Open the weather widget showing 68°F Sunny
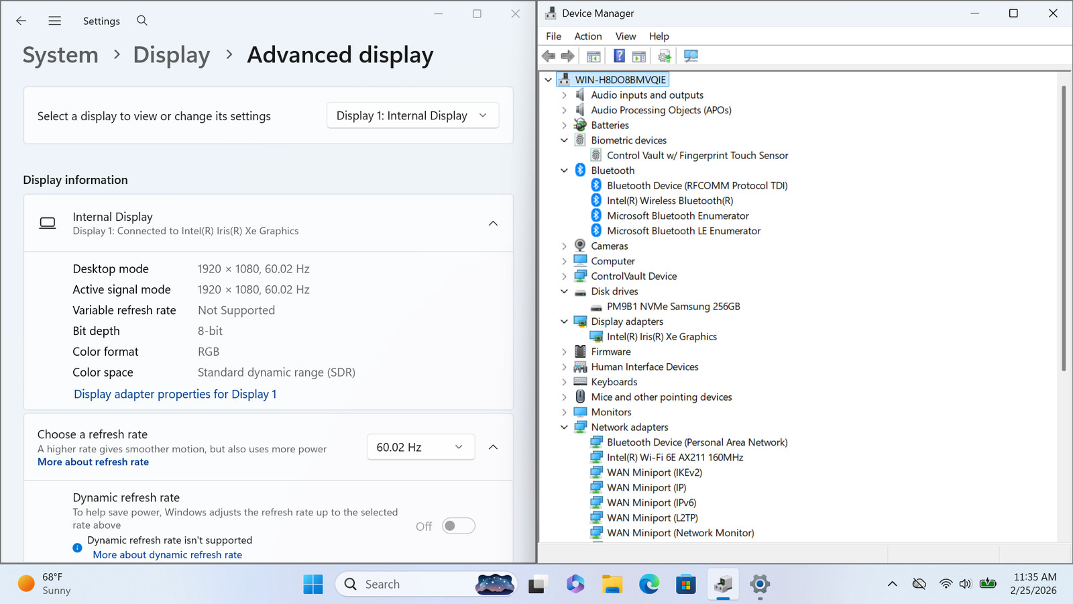The height and width of the screenshot is (604, 1073). [44, 584]
